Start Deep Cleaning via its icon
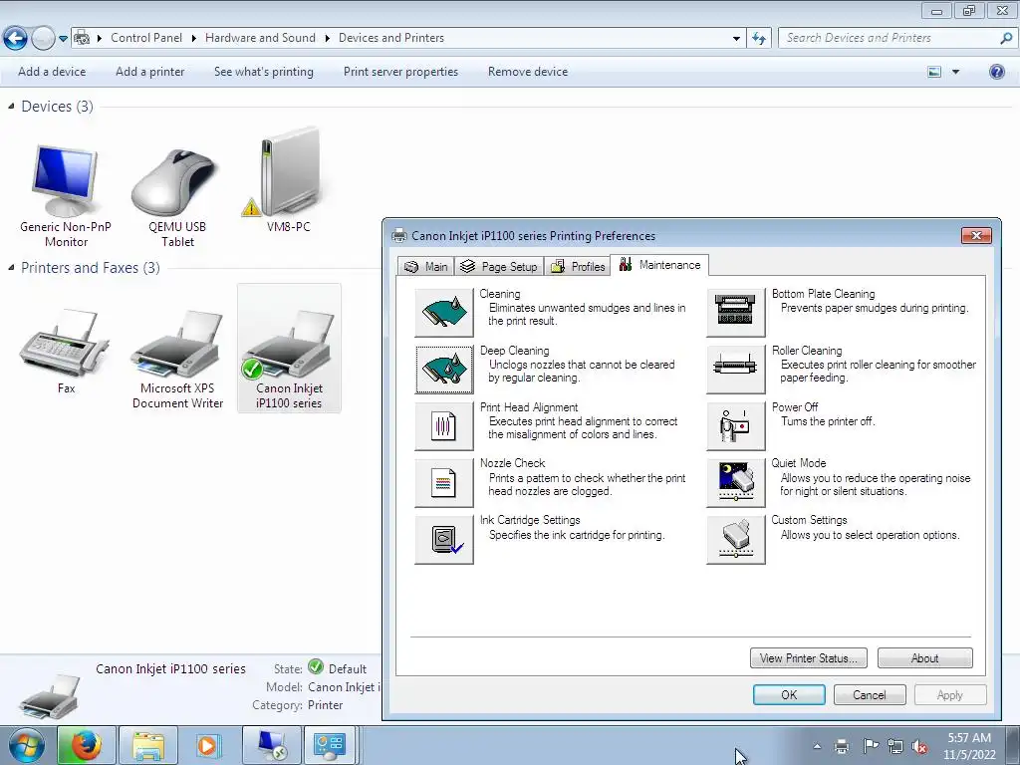Viewport: 1020px width, 765px height. [444, 370]
